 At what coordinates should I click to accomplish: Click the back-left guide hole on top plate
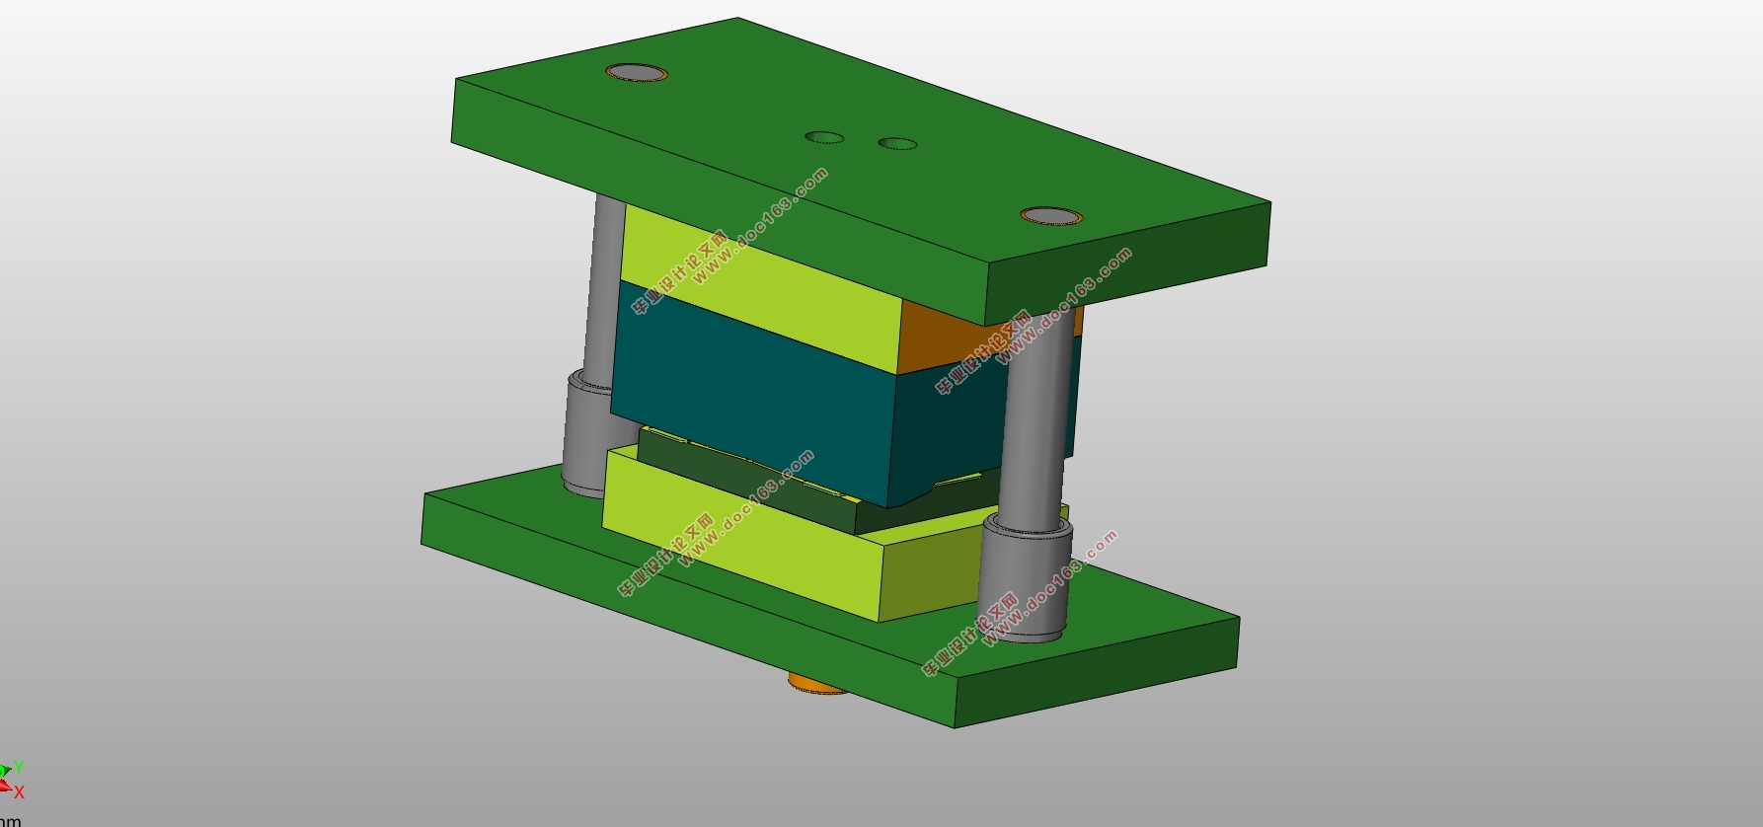click(x=638, y=73)
